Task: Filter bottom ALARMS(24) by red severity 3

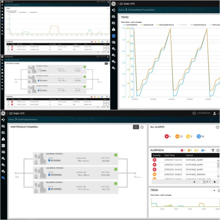Action: [x=182, y=150]
